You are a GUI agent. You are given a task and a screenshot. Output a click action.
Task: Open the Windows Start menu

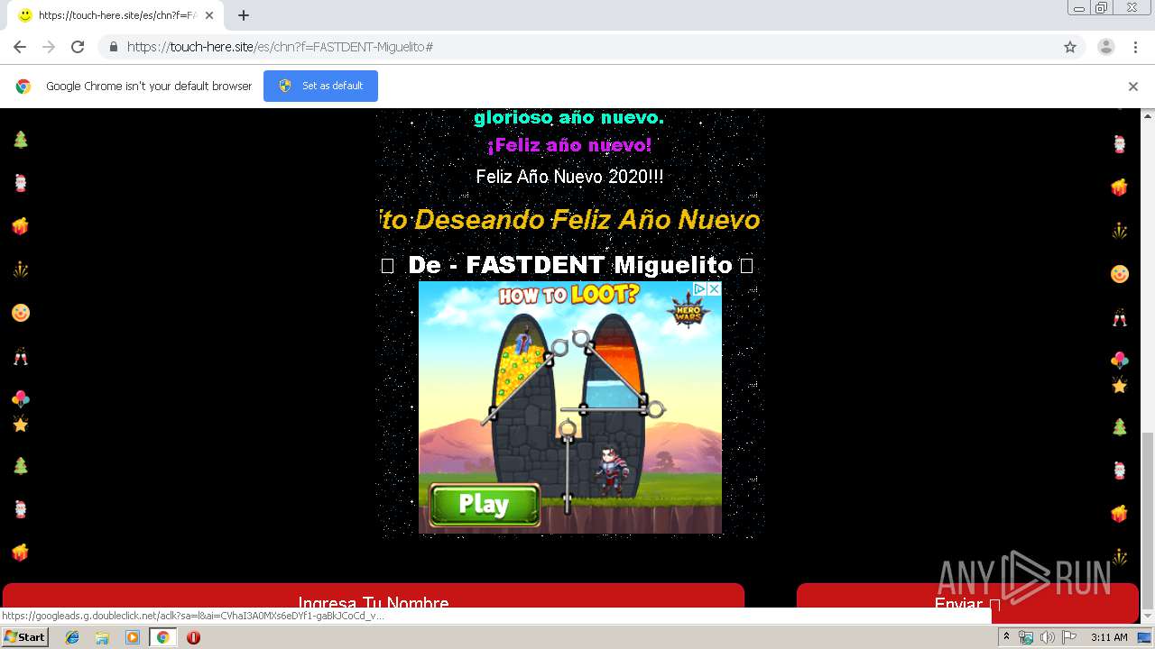point(24,637)
